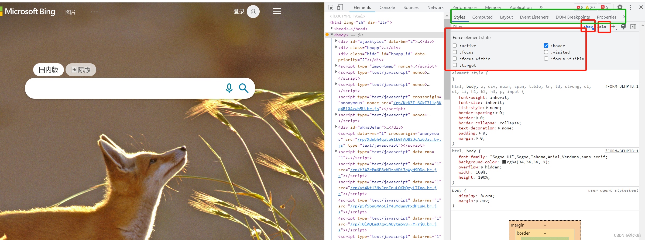Enable the :target state checkbox
This screenshot has width=645, height=240.
(x=455, y=65)
